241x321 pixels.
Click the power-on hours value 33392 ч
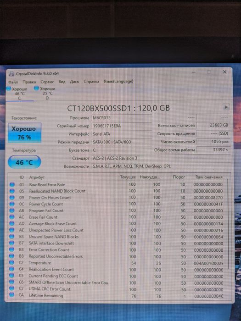point(213,149)
